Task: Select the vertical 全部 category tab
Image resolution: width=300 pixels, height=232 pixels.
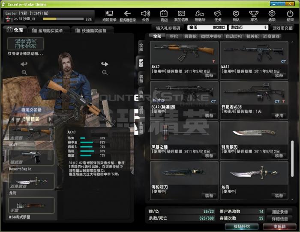Action: (x=141, y=47)
